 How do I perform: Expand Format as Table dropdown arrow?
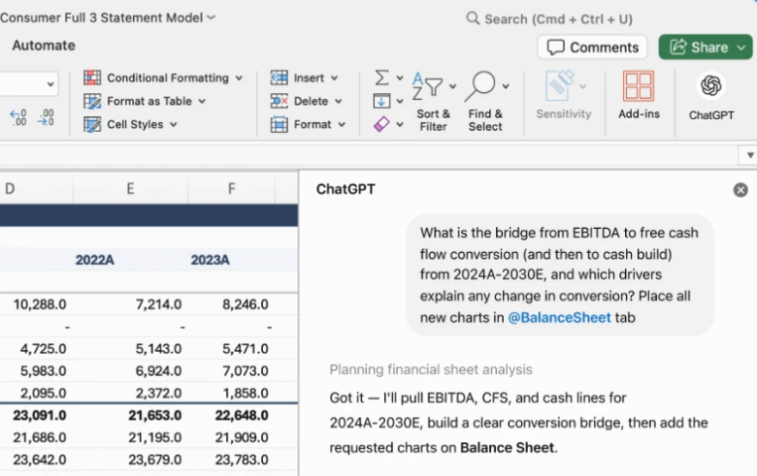point(202,101)
